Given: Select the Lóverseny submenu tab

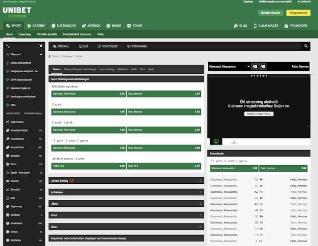Looking at the screenshot, I should 25,34.
